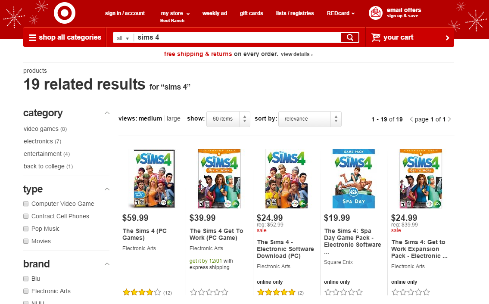The width and height of the screenshot is (489, 304).
Task: Click the cart chevron arrow on right
Action: [x=448, y=38]
